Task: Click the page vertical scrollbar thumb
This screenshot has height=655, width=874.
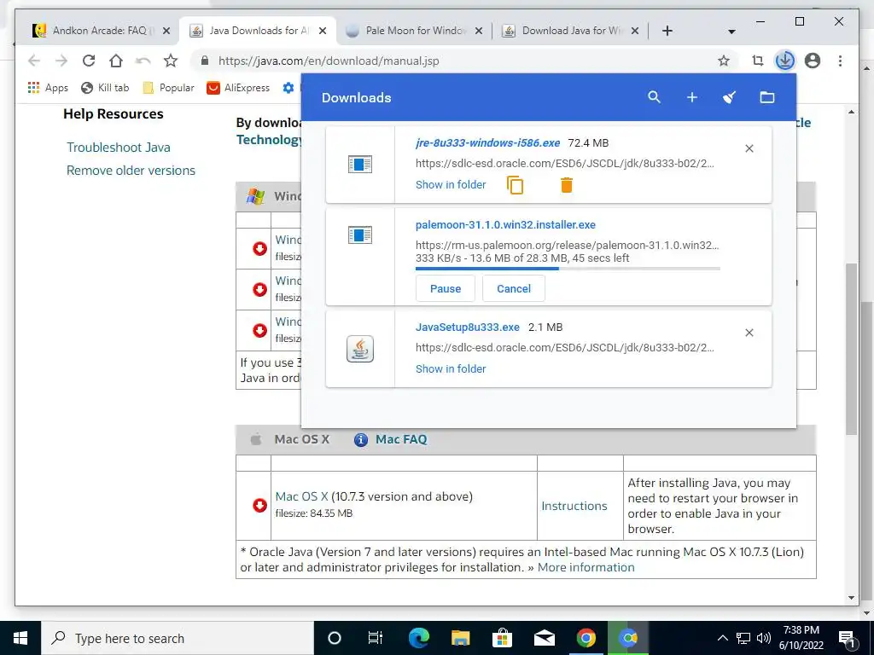Action: pos(851,348)
